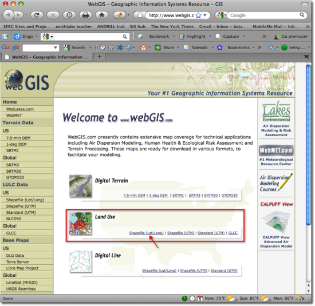Open the CALPUFF View advertisement
The width and height of the screenshot is (315, 306).
[276, 225]
